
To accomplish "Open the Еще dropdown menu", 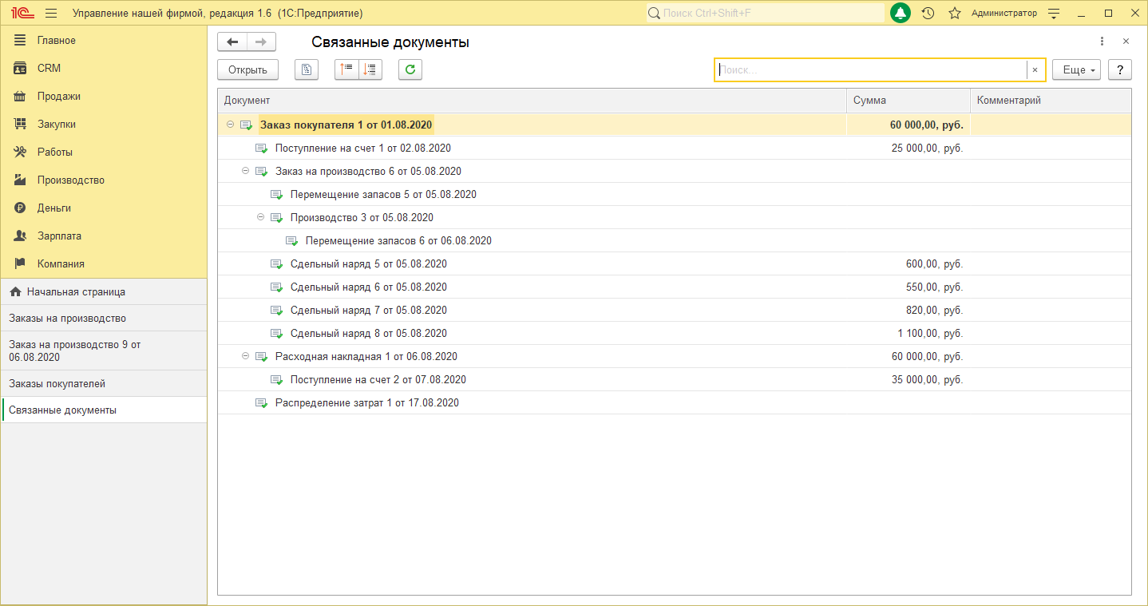I will click(1076, 69).
